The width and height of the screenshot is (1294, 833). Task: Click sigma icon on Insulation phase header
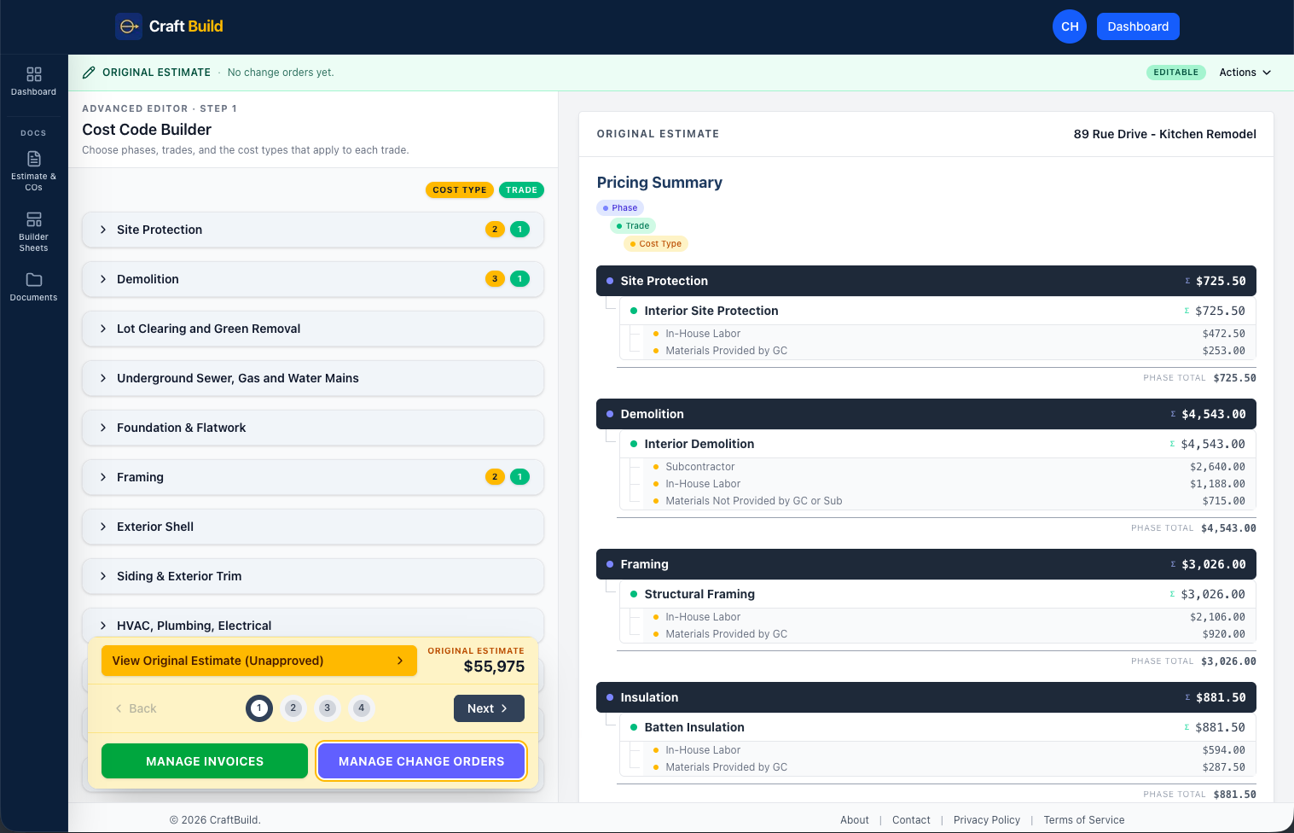tap(1187, 697)
